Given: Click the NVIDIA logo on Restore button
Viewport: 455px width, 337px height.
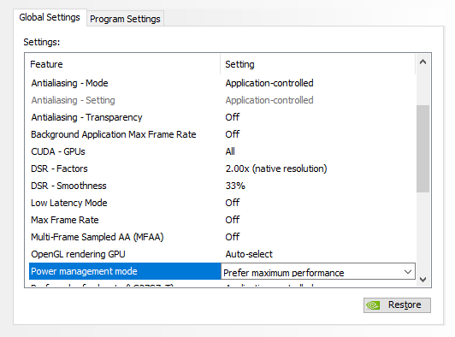Looking at the screenshot, I should 373,305.
